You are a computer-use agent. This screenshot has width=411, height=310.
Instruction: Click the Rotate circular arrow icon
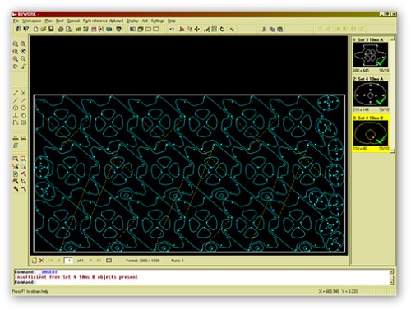click(x=222, y=29)
